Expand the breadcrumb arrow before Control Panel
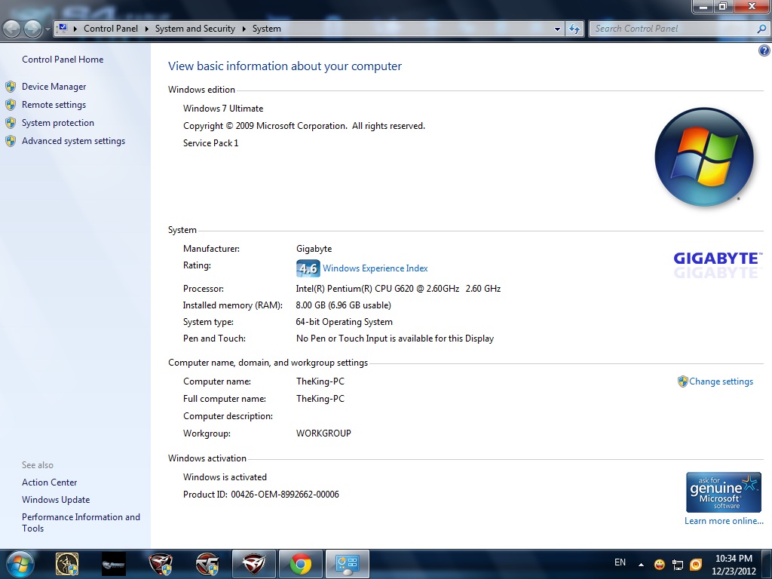Viewport: 772px width, 579px height. [75, 29]
